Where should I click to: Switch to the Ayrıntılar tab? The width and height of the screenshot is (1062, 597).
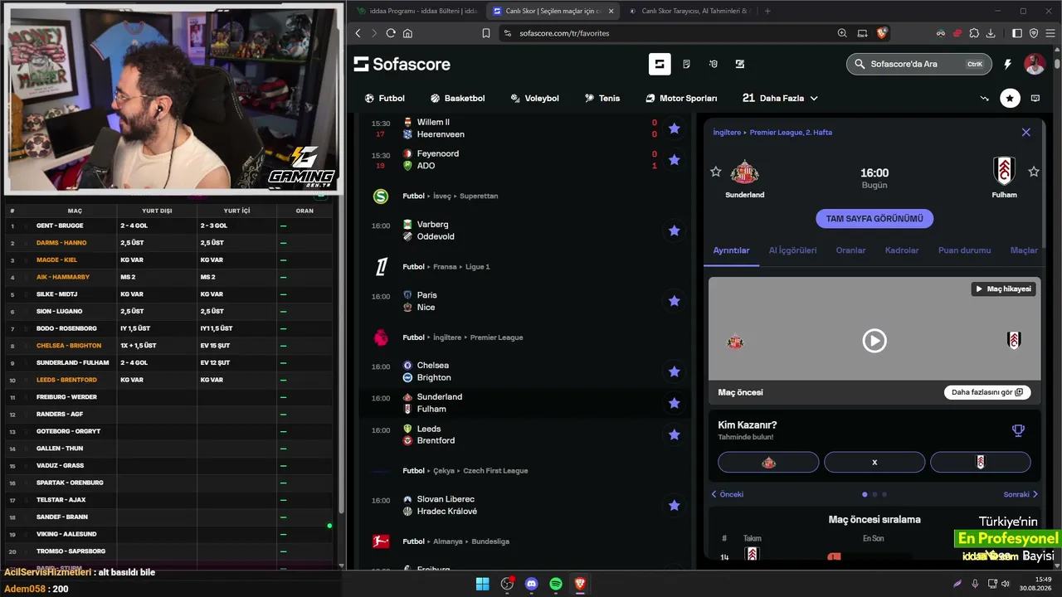coord(731,250)
